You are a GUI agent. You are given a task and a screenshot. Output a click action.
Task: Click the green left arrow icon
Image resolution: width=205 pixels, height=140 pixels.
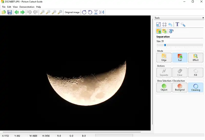pos(17,12)
